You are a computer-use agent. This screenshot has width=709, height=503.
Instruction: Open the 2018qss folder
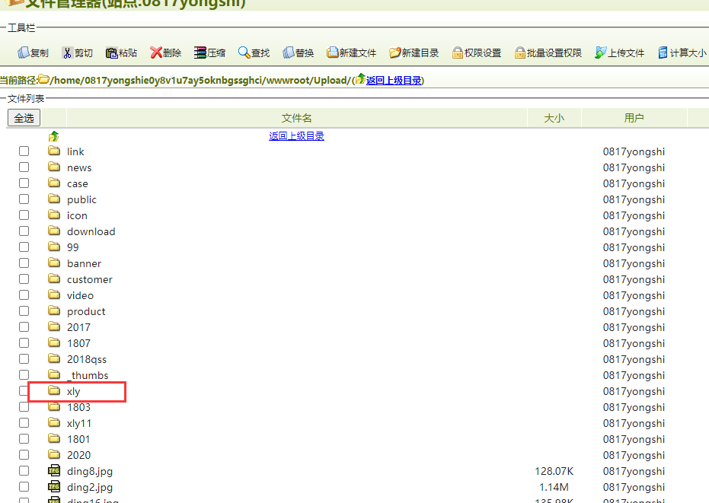click(87, 359)
